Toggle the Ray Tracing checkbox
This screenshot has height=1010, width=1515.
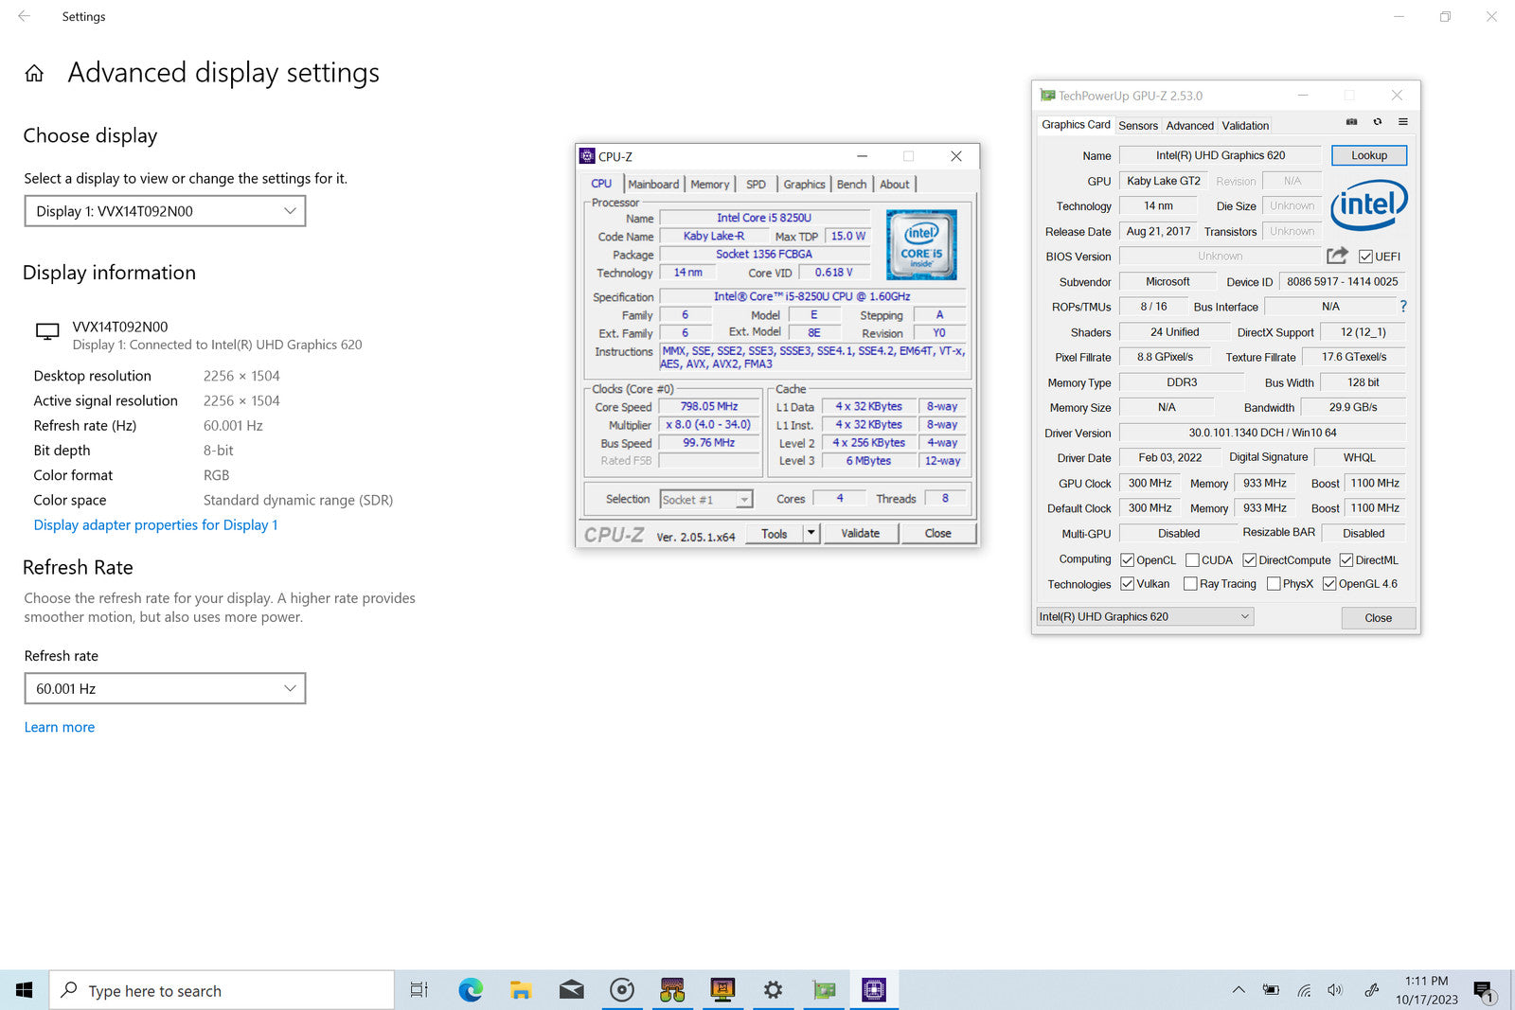point(1191,584)
